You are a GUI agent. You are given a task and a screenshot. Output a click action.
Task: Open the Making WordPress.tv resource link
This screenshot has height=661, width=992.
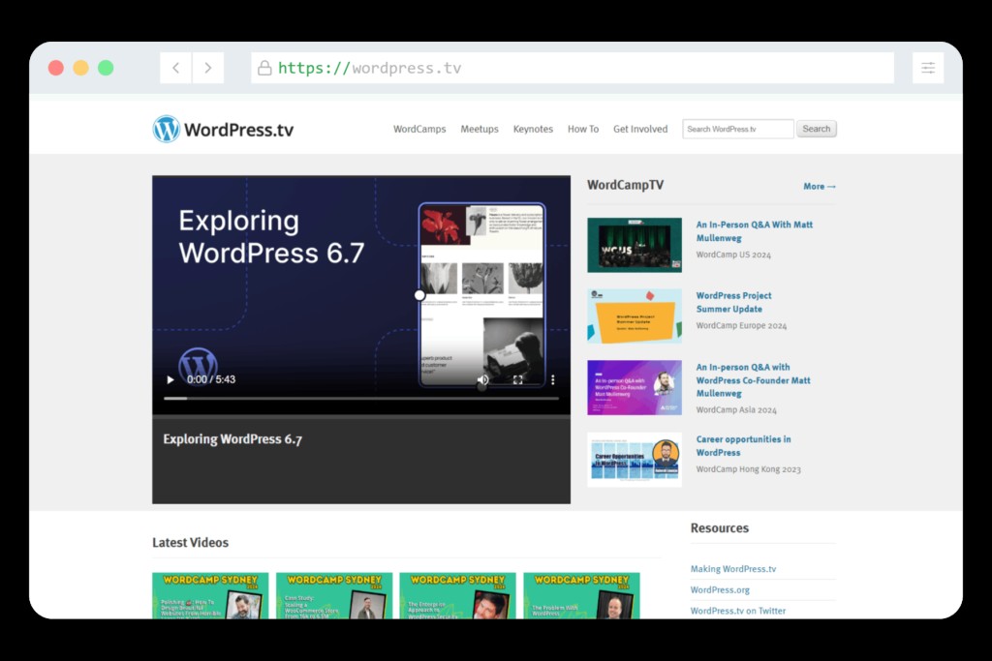tap(732, 569)
